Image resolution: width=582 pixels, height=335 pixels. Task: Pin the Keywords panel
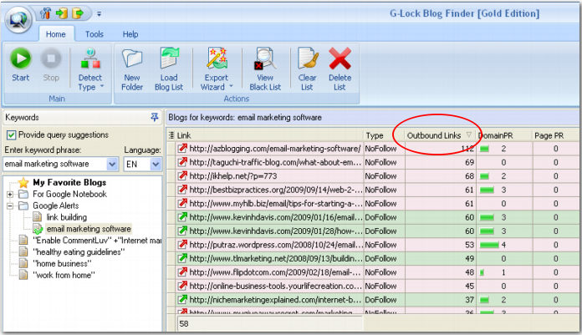pos(155,117)
